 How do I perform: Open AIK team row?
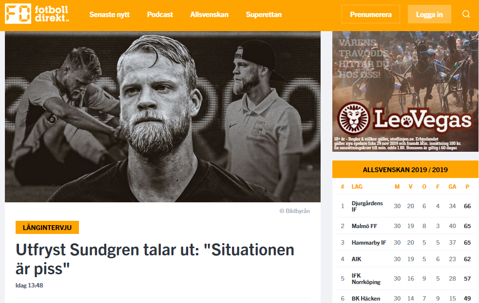[405, 259]
